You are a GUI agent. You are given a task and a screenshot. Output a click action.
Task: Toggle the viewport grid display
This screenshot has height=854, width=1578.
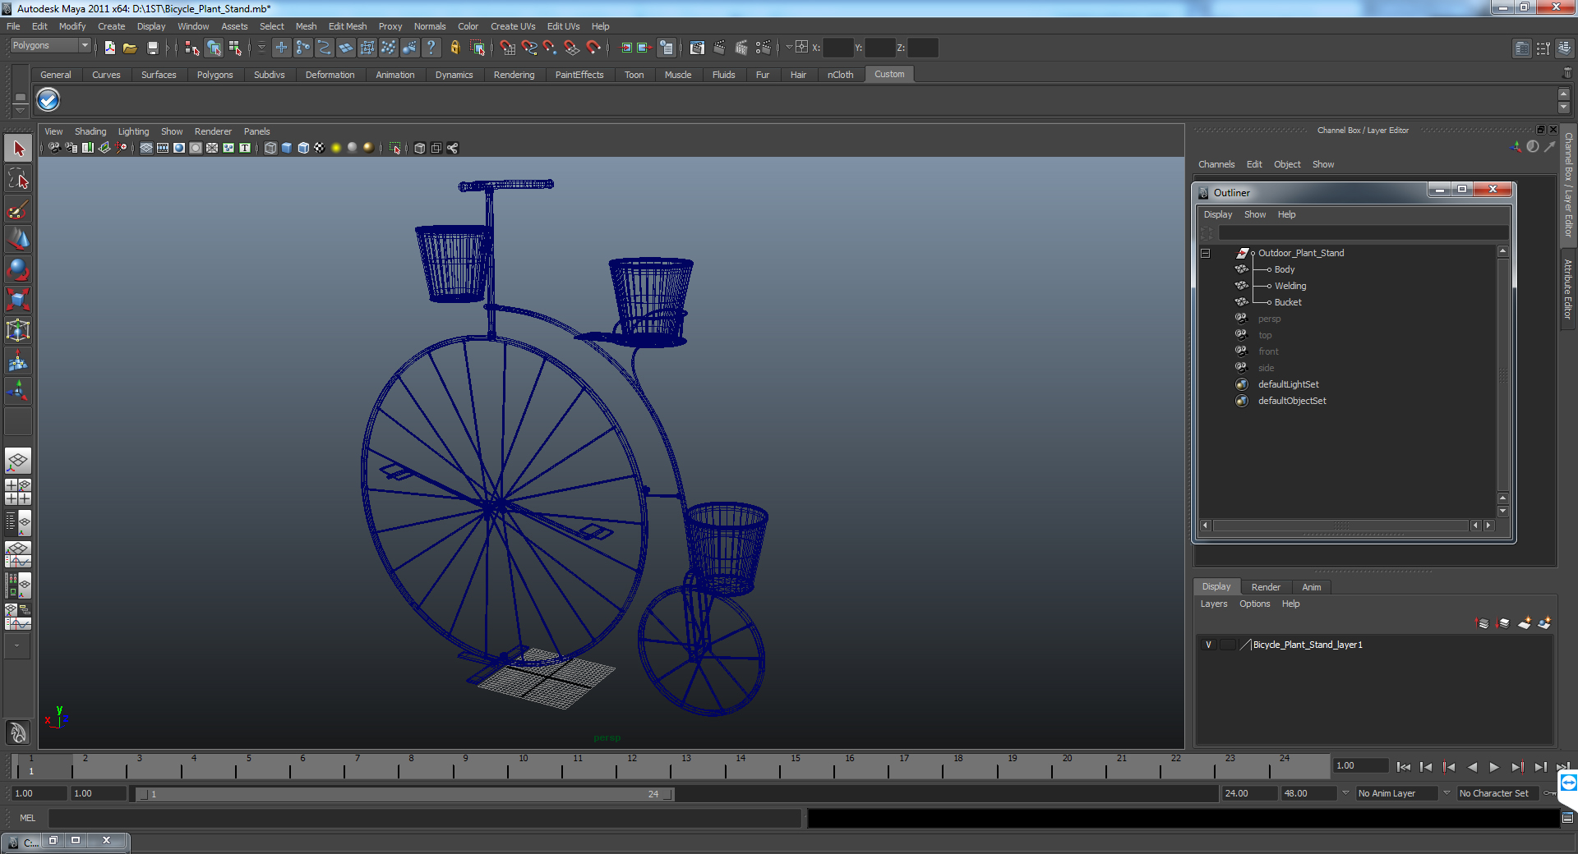(x=146, y=148)
